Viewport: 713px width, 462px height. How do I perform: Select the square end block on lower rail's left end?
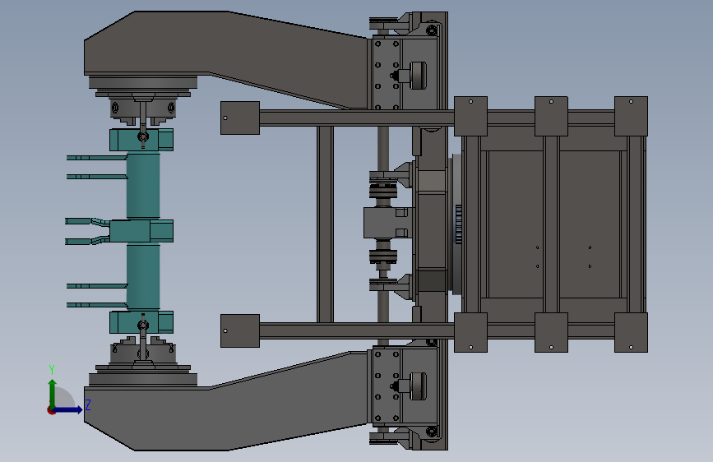[240, 330]
